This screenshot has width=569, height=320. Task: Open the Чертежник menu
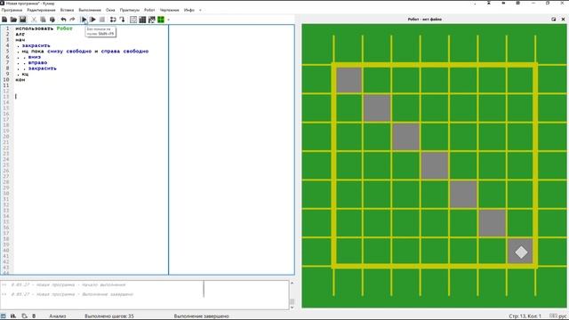[170, 10]
